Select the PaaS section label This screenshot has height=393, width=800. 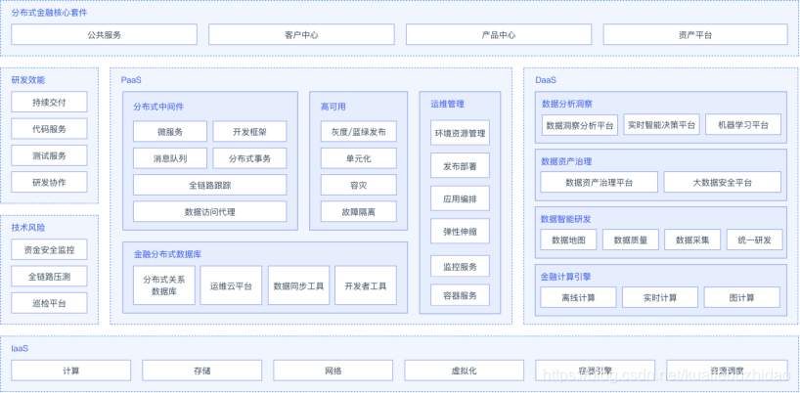(x=131, y=80)
